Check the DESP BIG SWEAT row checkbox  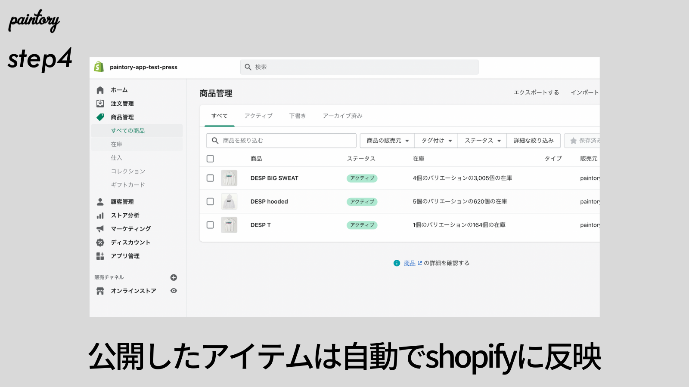(210, 178)
